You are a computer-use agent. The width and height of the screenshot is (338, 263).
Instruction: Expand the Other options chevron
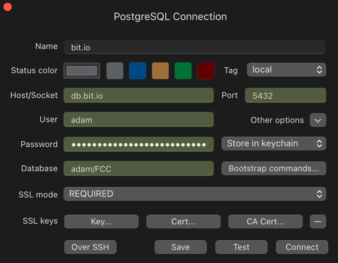[x=318, y=120]
